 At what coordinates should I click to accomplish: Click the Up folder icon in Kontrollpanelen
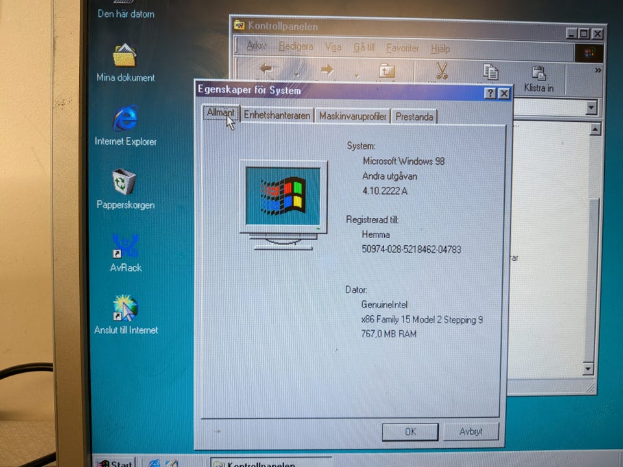tap(387, 71)
